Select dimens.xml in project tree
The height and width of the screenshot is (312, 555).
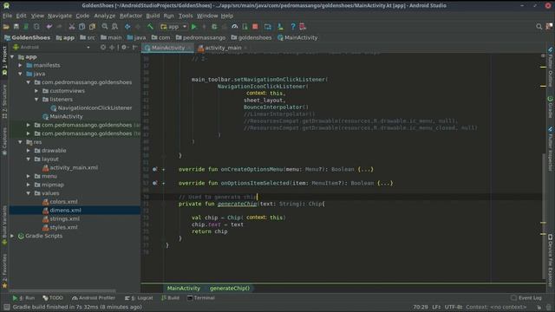[x=65, y=211]
